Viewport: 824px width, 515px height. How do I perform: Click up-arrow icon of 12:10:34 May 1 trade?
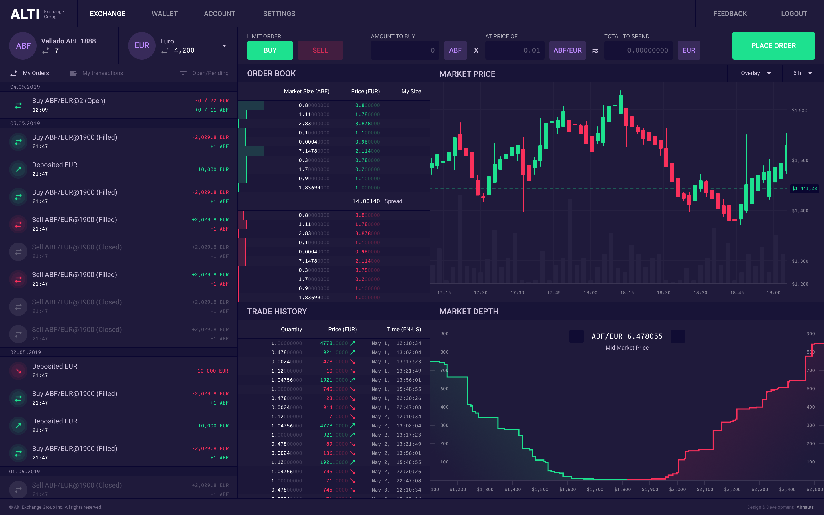click(352, 343)
